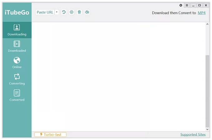Open the Downloaded section

pyautogui.click(x=17, y=46)
